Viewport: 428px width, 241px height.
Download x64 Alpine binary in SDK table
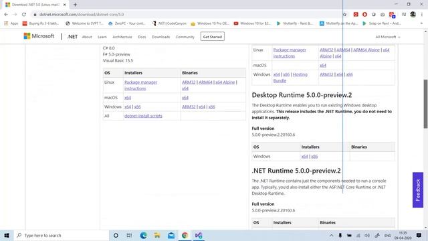225,82
